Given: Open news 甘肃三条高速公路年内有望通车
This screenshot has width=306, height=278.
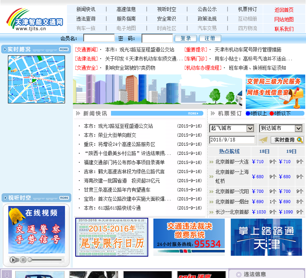Looking at the screenshot, I should (117, 190).
